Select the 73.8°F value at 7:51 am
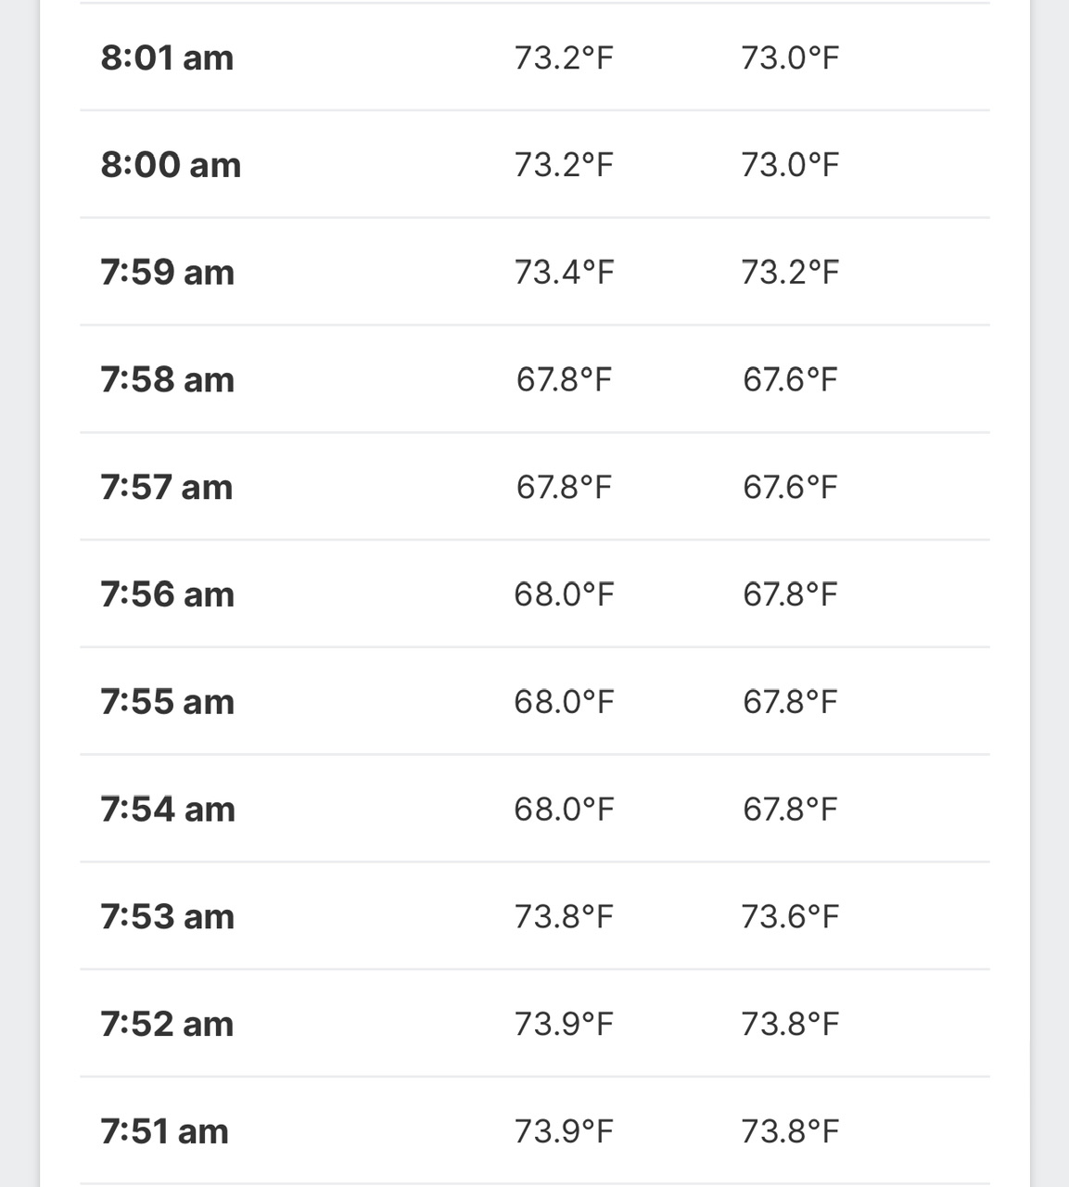The image size is (1069, 1187). [790, 1132]
